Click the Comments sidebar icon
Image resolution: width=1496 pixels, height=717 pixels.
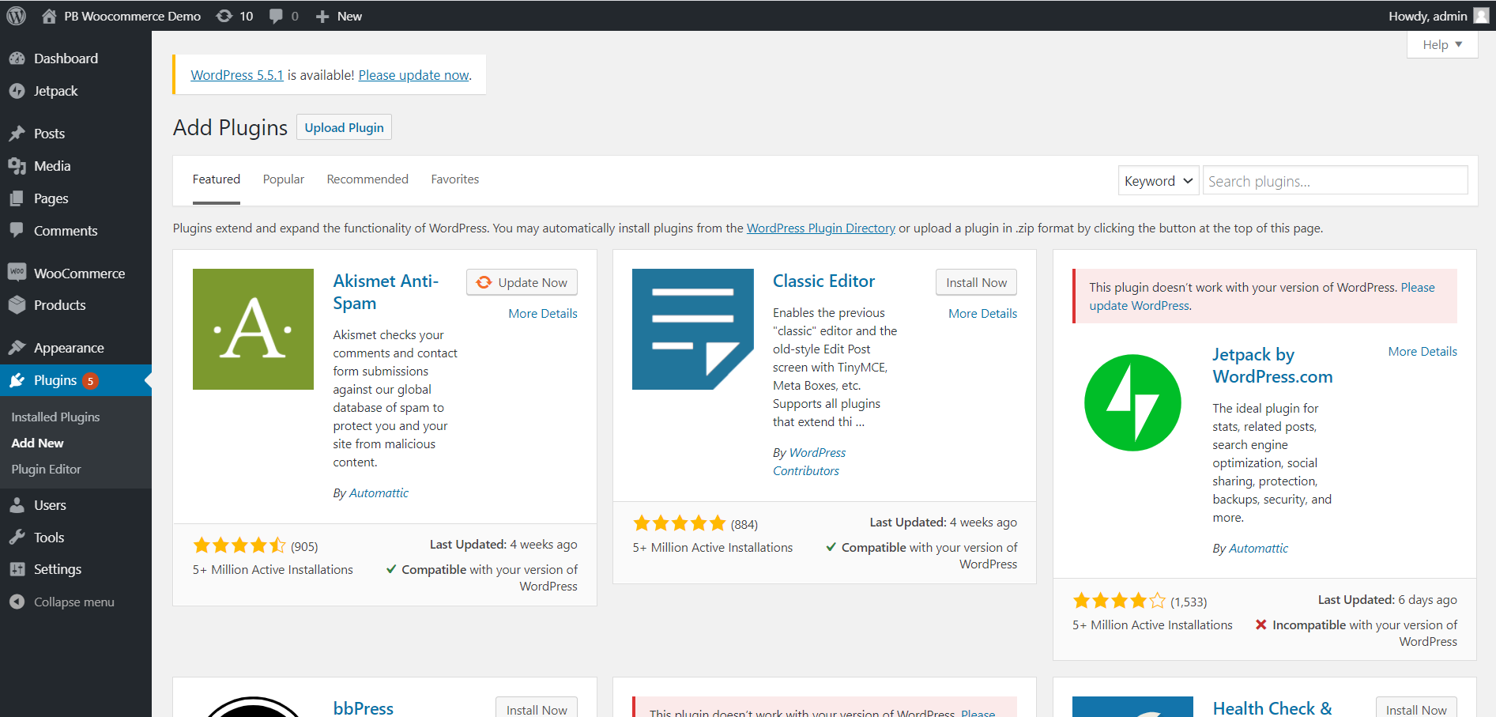[x=17, y=231]
